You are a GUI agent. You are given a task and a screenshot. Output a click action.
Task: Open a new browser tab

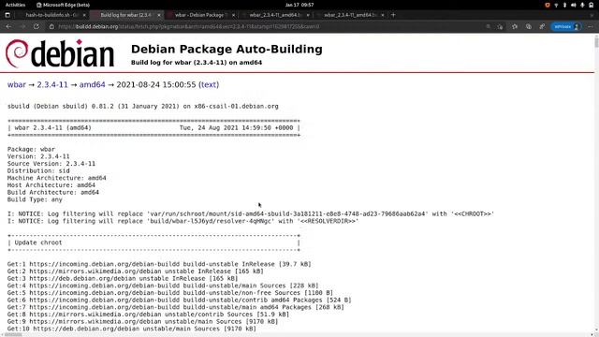tap(393, 15)
